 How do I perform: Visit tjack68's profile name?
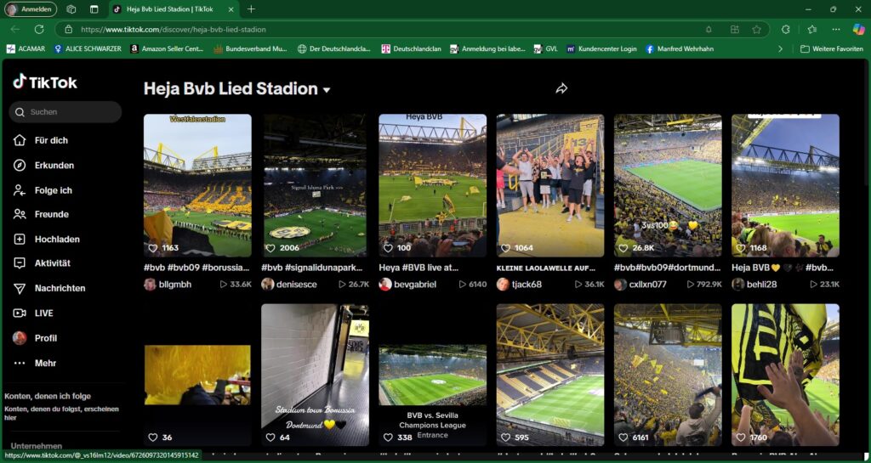click(527, 285)
